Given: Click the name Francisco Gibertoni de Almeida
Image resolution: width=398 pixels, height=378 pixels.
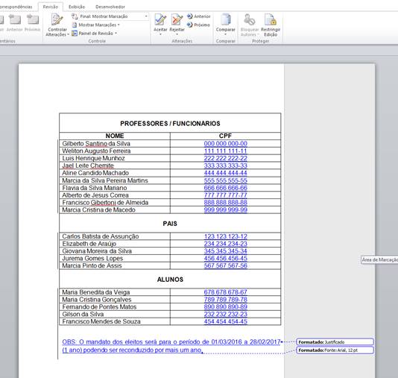Looking at the screenshot, I should coord(105,203).
